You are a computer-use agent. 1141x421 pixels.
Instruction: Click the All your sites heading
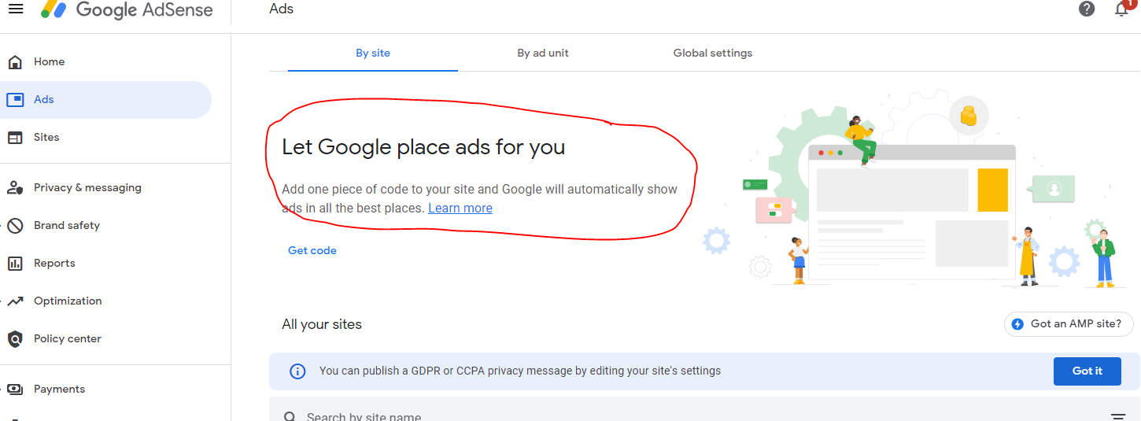click(322, 324)
